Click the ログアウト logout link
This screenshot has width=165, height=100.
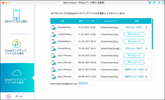coord(83,83)
